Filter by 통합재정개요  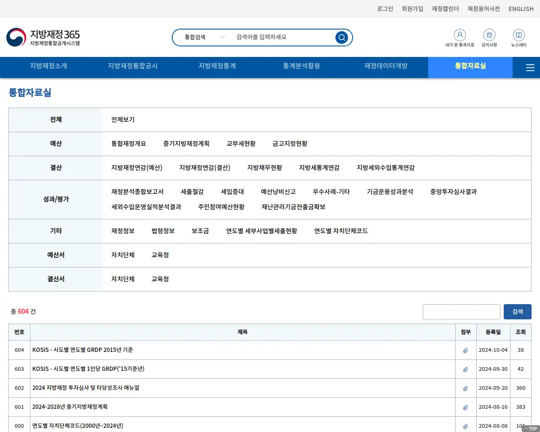129,144
